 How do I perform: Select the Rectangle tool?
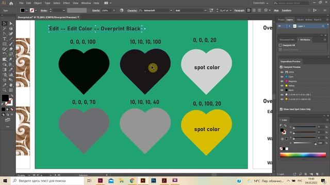(5, 44)
